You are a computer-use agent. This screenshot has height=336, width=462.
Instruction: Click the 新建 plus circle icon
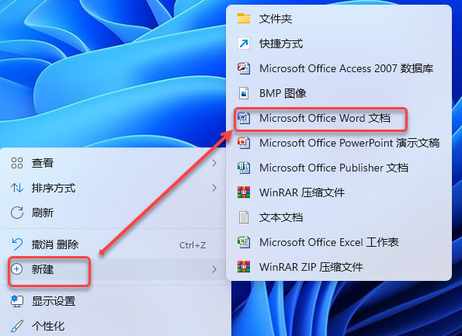(17, 269)
